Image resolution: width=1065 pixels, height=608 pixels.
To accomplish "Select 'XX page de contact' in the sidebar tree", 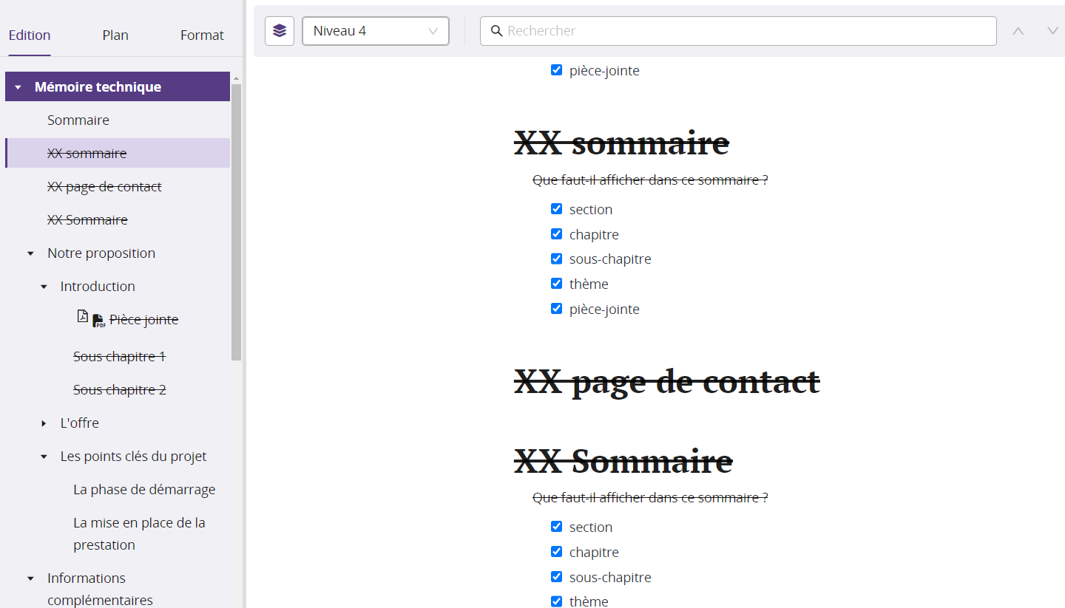I will click(104, 187).
